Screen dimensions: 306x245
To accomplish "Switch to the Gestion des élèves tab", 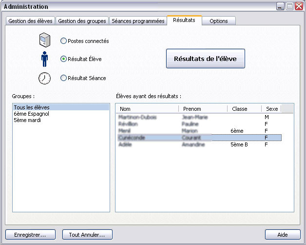I will [30, 21].
